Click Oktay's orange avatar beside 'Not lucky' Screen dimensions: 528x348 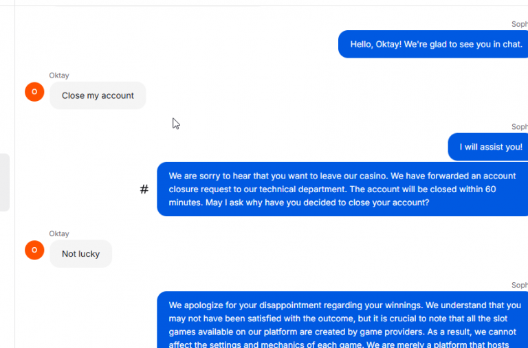point(34,250)
